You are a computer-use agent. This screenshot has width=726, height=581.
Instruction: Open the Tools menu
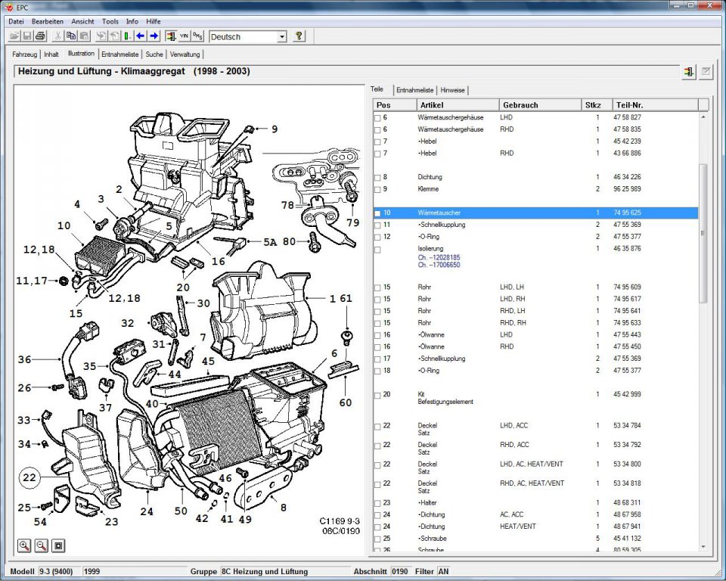(110, 21)
